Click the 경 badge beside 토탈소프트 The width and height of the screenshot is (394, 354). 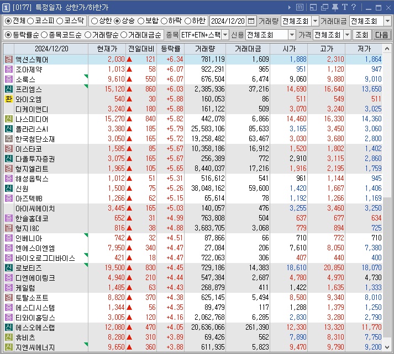click(x=8, y=298)
